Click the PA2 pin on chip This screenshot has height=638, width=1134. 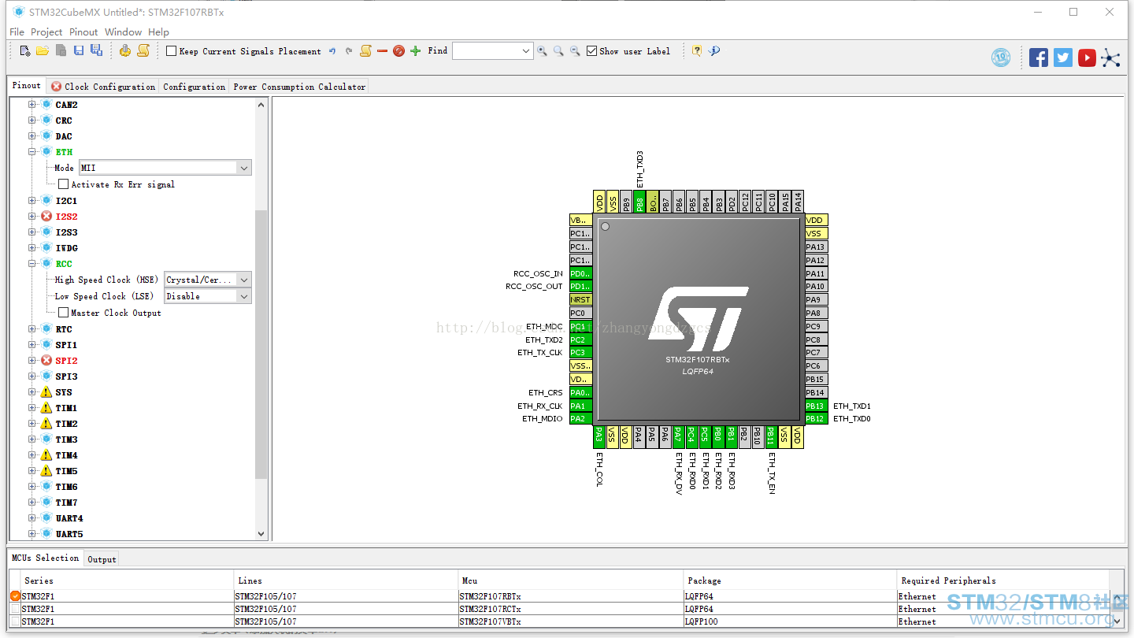[x=580, y=418]
